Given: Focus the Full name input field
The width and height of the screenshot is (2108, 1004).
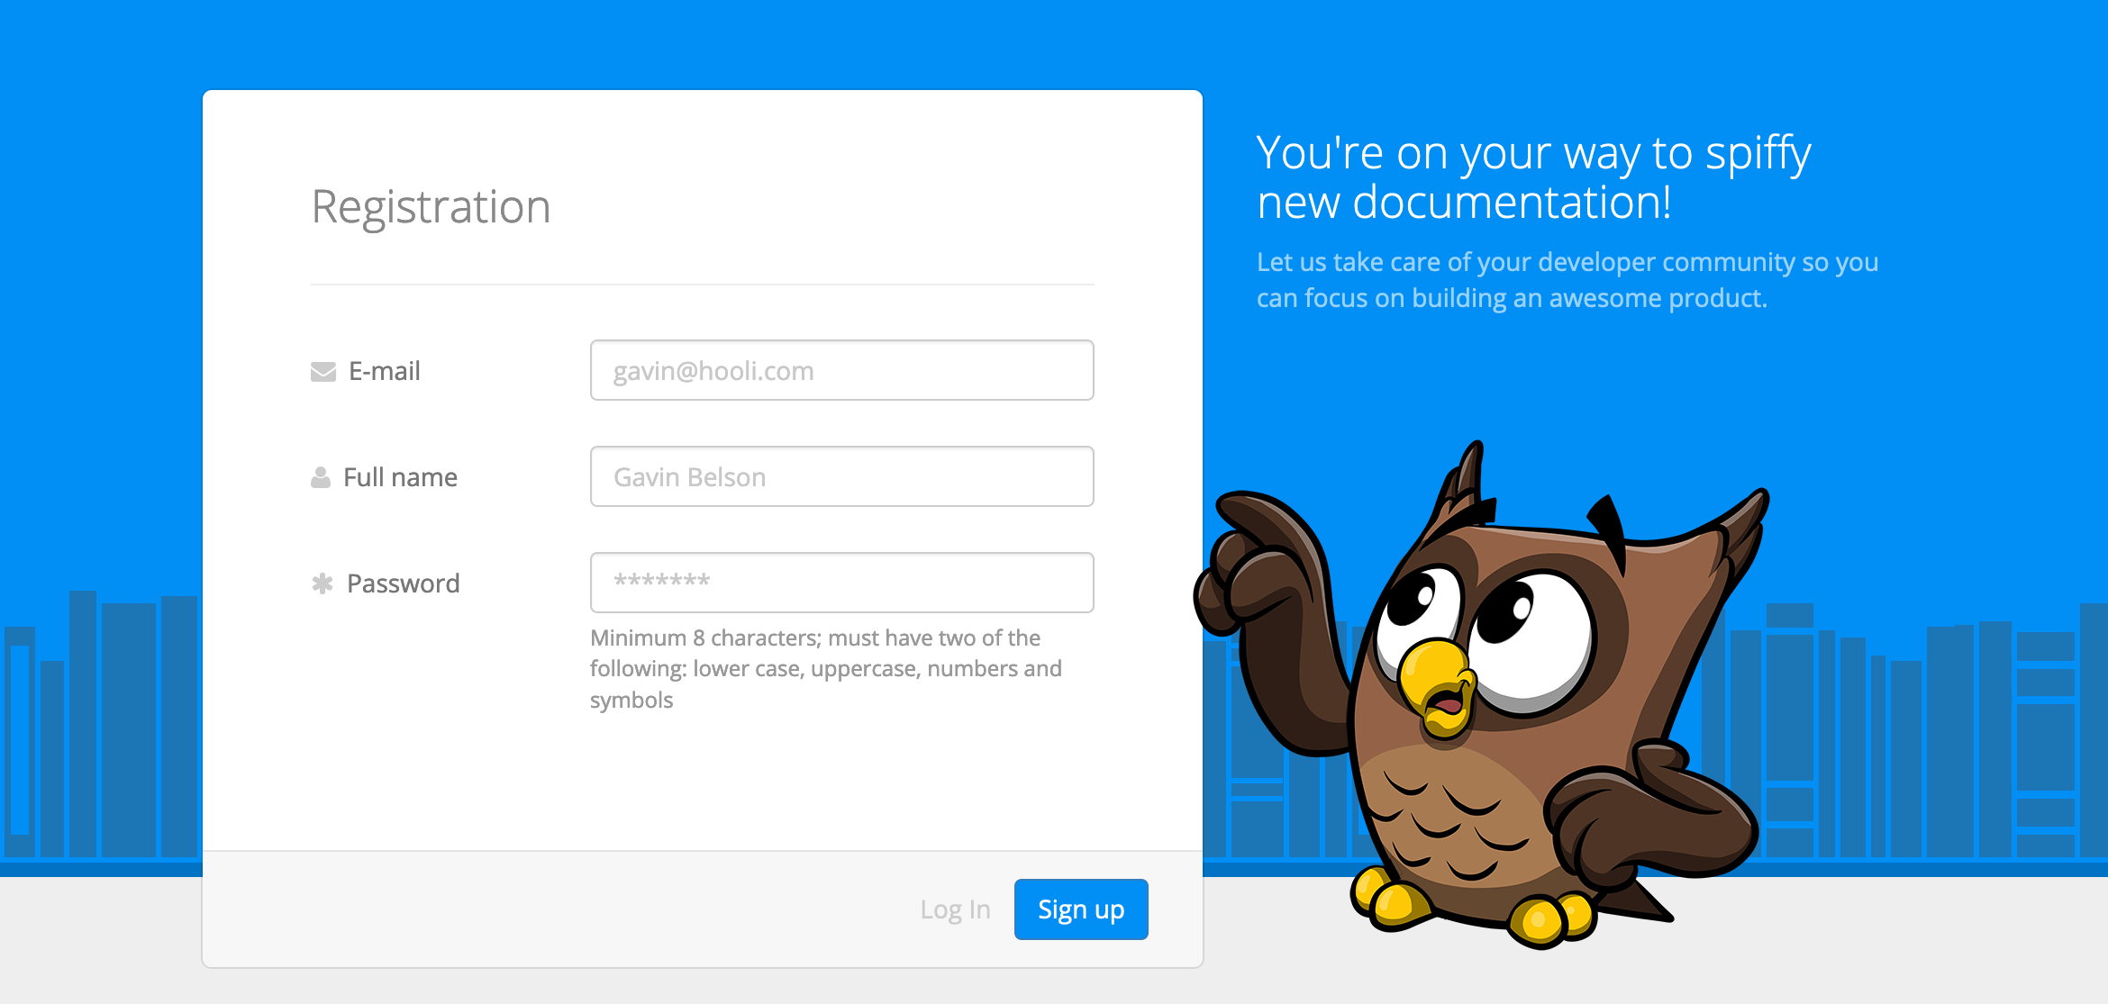Looking at the screenshot, I should pos(841,476).
